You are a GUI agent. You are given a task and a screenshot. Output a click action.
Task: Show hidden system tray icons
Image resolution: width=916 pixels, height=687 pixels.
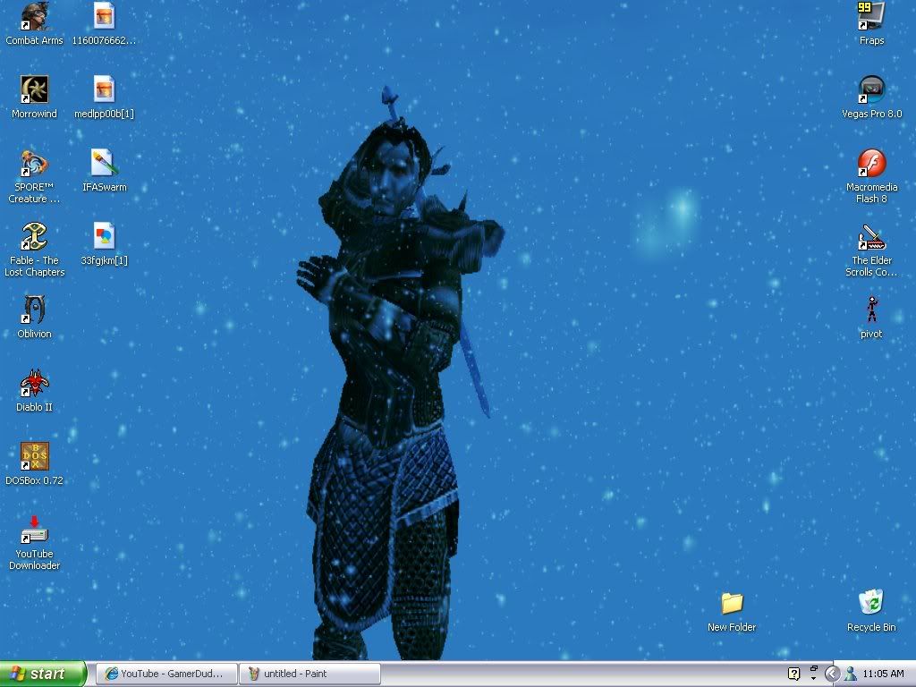tap(833, 674)
